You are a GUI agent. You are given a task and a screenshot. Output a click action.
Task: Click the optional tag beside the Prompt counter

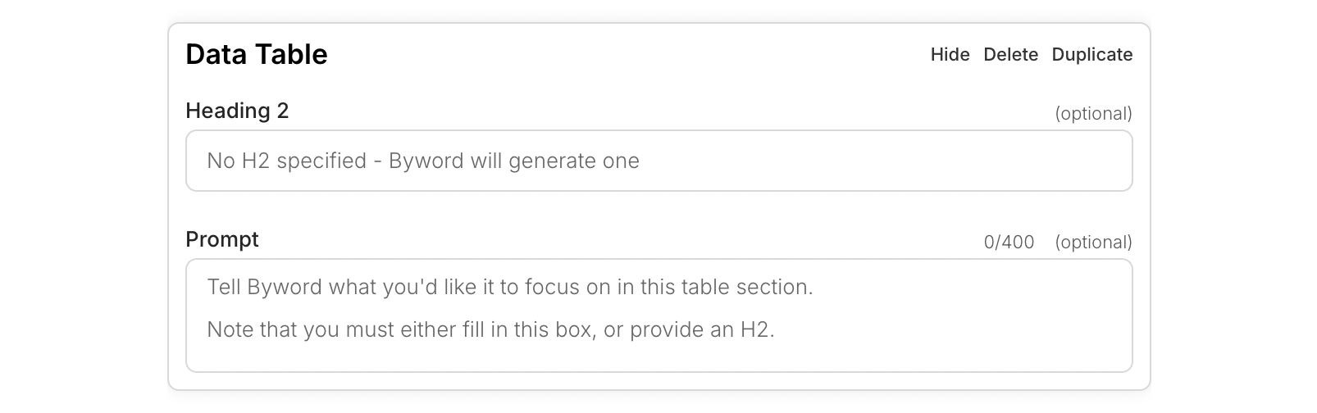pyautogui.click(x=1093, y=243)
